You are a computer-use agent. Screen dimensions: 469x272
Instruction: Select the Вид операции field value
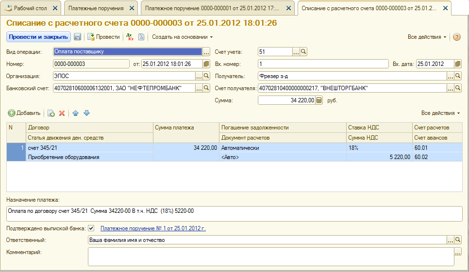[x=128, y=52]
